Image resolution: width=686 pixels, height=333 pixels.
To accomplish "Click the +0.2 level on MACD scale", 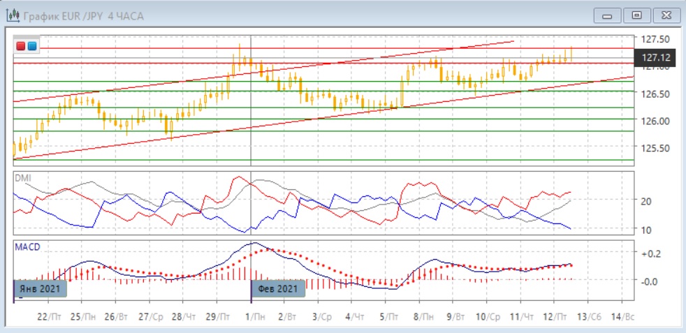I will (x=650, y=253).
